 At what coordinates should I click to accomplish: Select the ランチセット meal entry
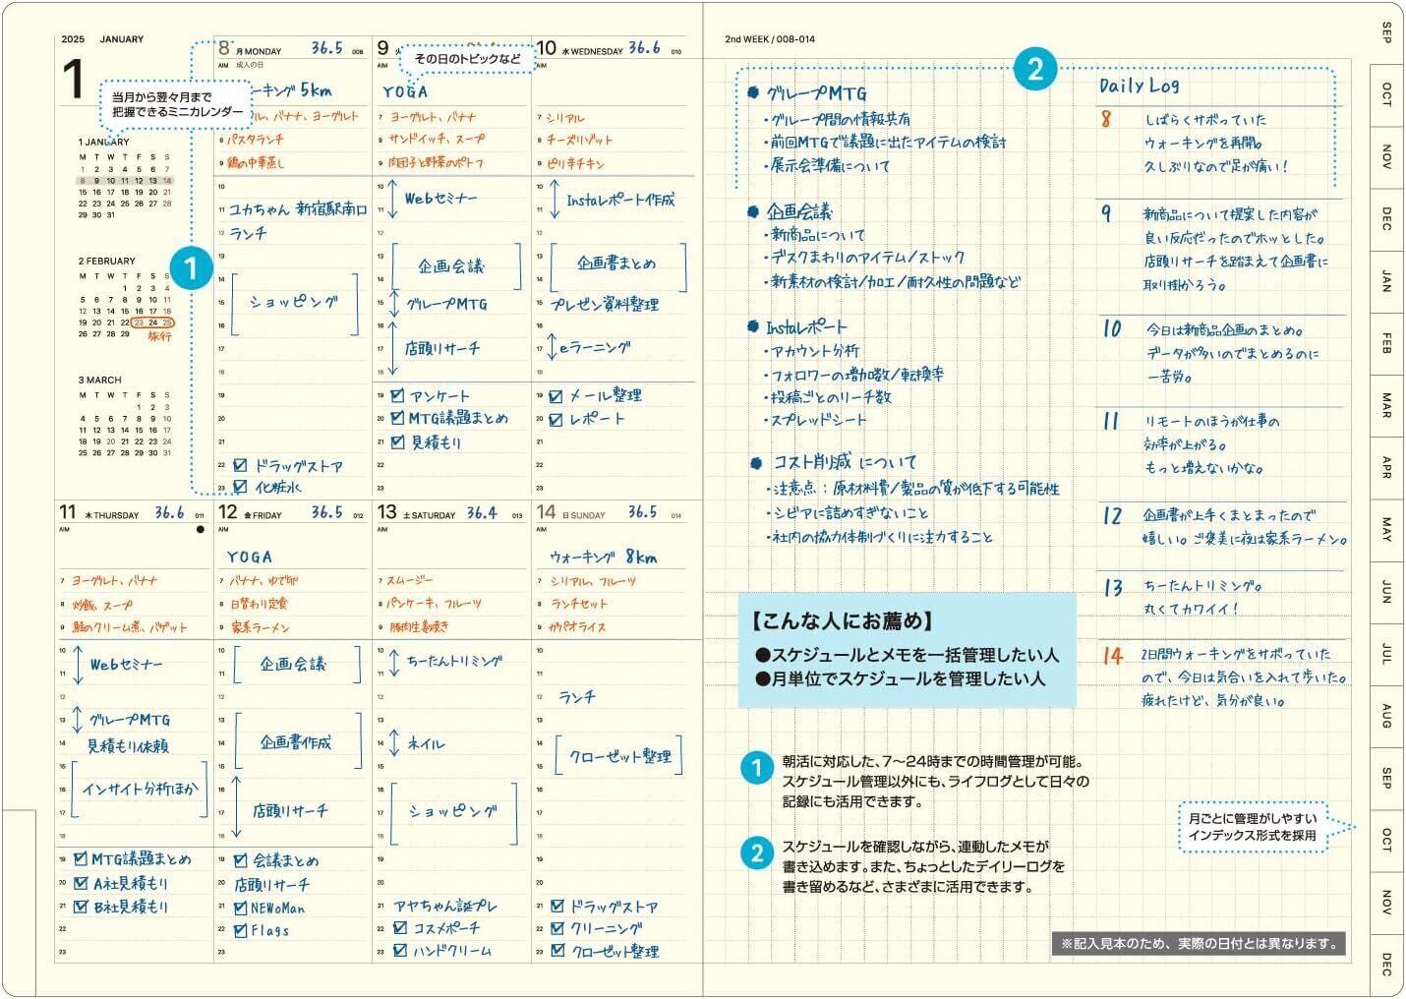coord(579,604)
